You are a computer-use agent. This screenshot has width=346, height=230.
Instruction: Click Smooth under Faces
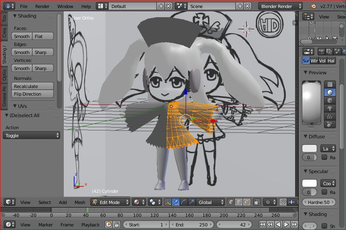click(x=22, y=36)
